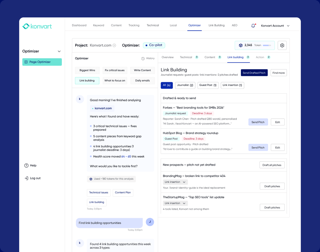320x252 pixels.
Task: Click the Log out arrow icon
Action: tap(26, 178)
